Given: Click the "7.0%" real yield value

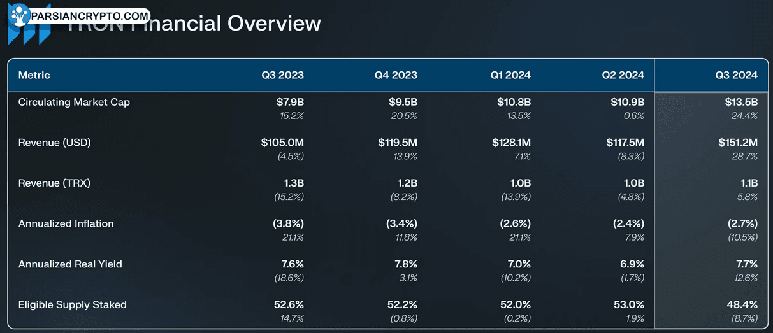Looking at the screenshot, I should click(x=518, y=264).
